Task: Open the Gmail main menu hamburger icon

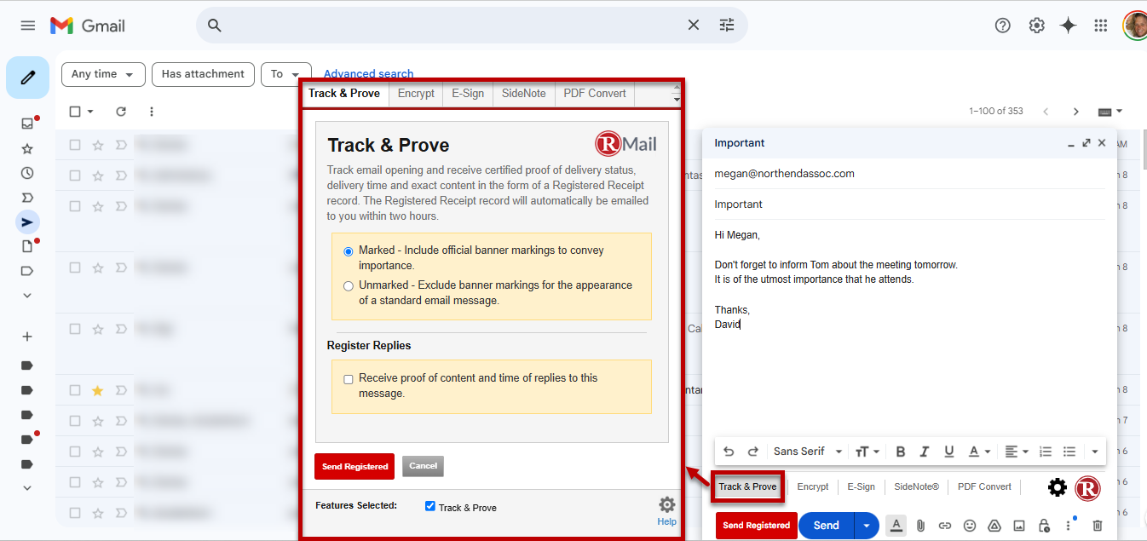Action: click(x=28, y=26)
